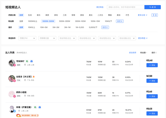Click the 转化表现榜 第14名 ranking badge
166x118 pixels.
27,115
